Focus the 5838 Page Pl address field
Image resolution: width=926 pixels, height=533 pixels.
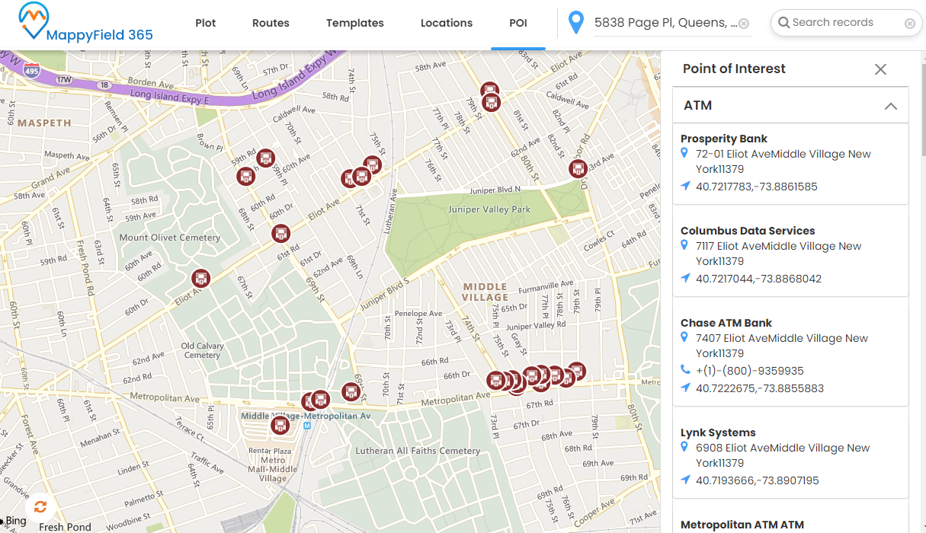pos(665,23)
